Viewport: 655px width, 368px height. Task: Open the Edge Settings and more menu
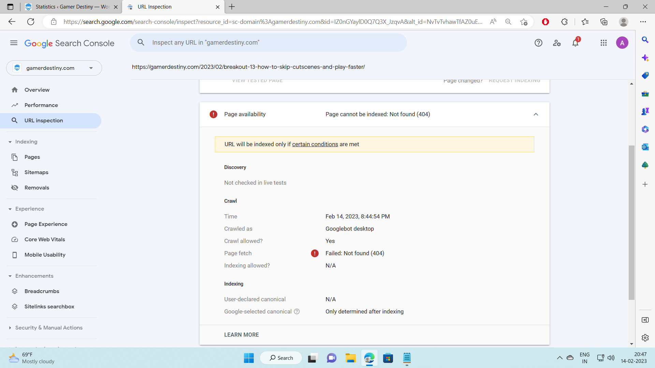point(643,22)
